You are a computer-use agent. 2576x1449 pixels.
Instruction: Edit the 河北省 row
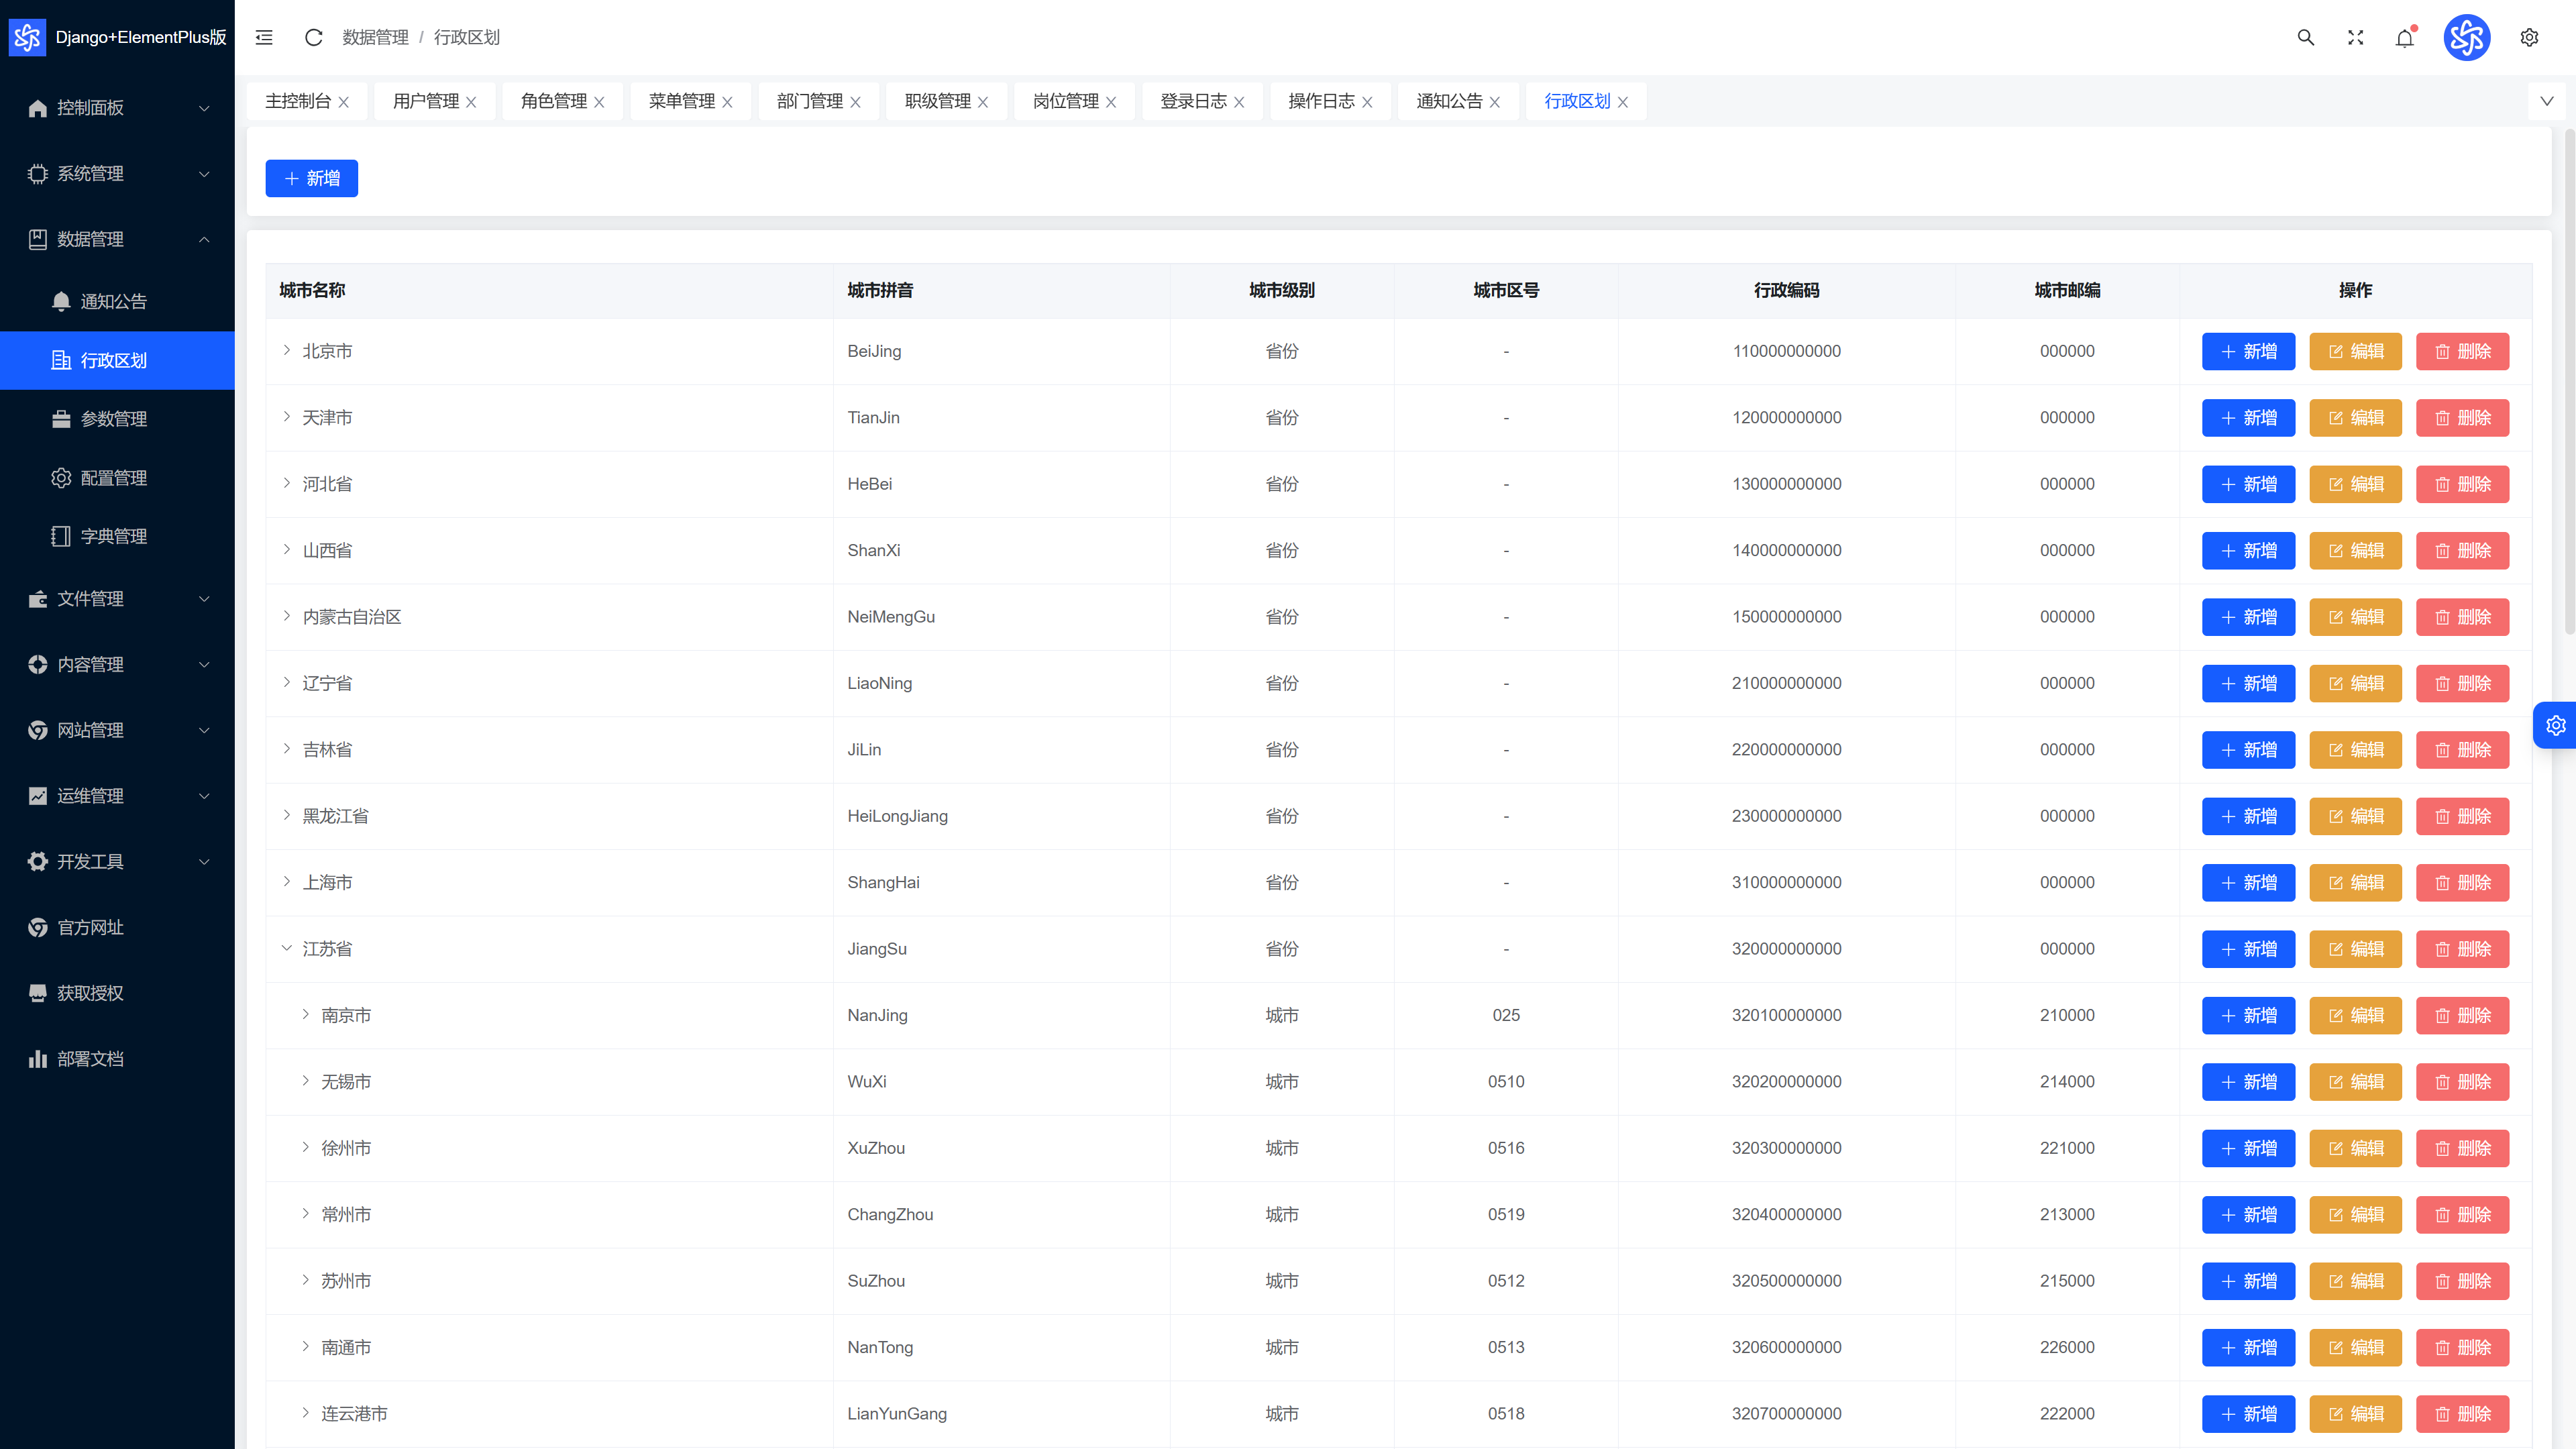point(2355,484)
